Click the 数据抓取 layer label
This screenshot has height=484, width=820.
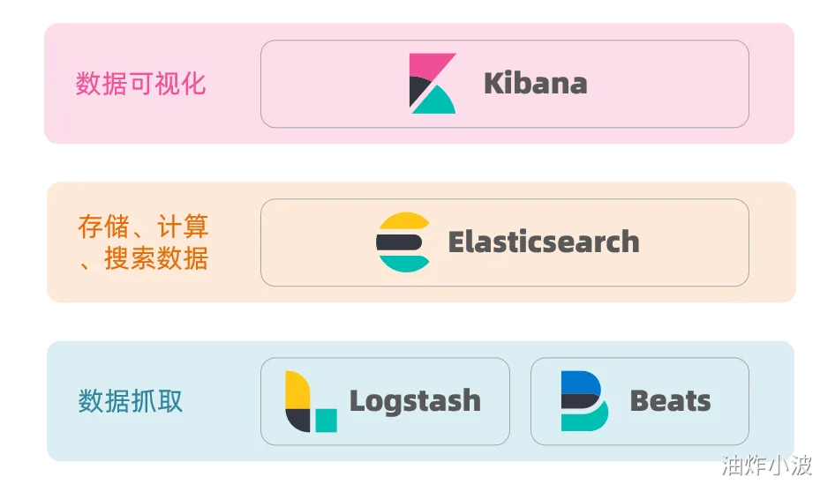131,401
